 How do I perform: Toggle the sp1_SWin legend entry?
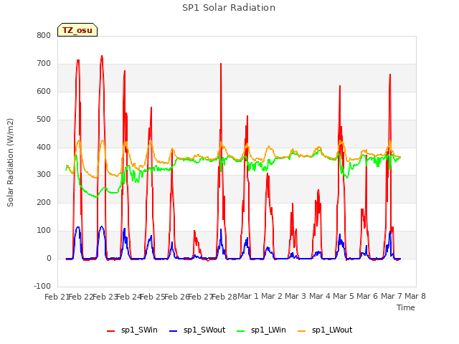[132, 330]
